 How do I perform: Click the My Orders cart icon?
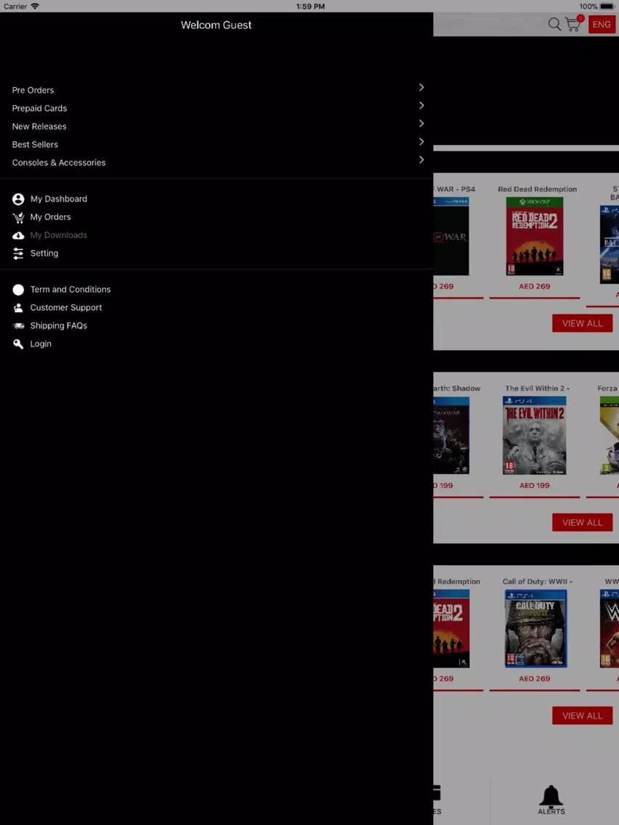18,217
